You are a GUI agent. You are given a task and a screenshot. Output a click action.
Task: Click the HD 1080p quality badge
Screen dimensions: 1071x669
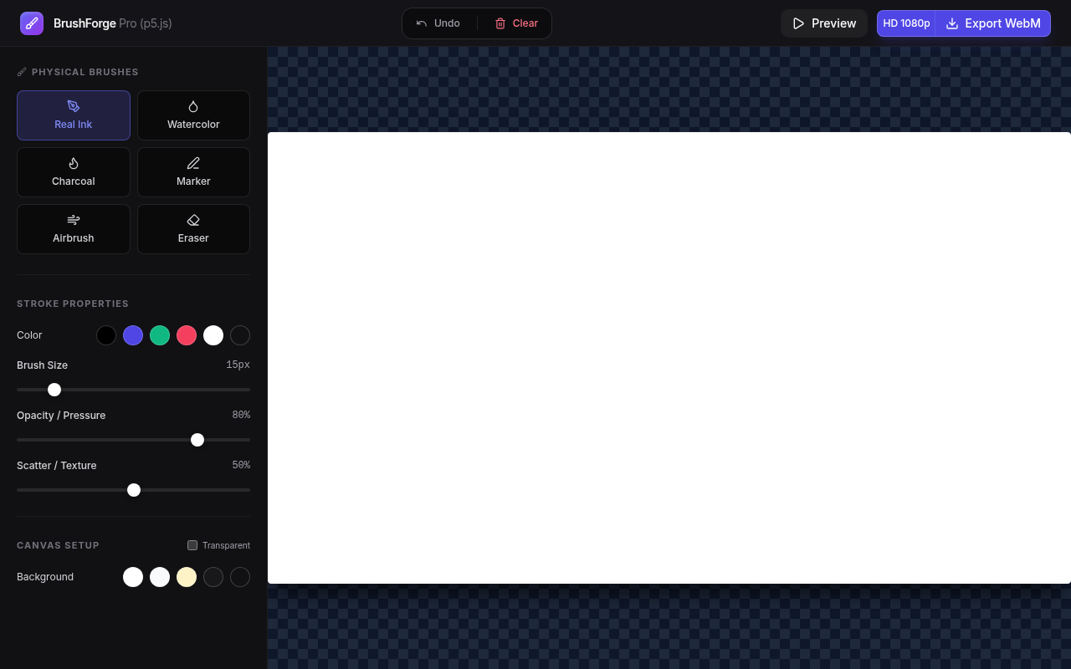pos(906,23)
